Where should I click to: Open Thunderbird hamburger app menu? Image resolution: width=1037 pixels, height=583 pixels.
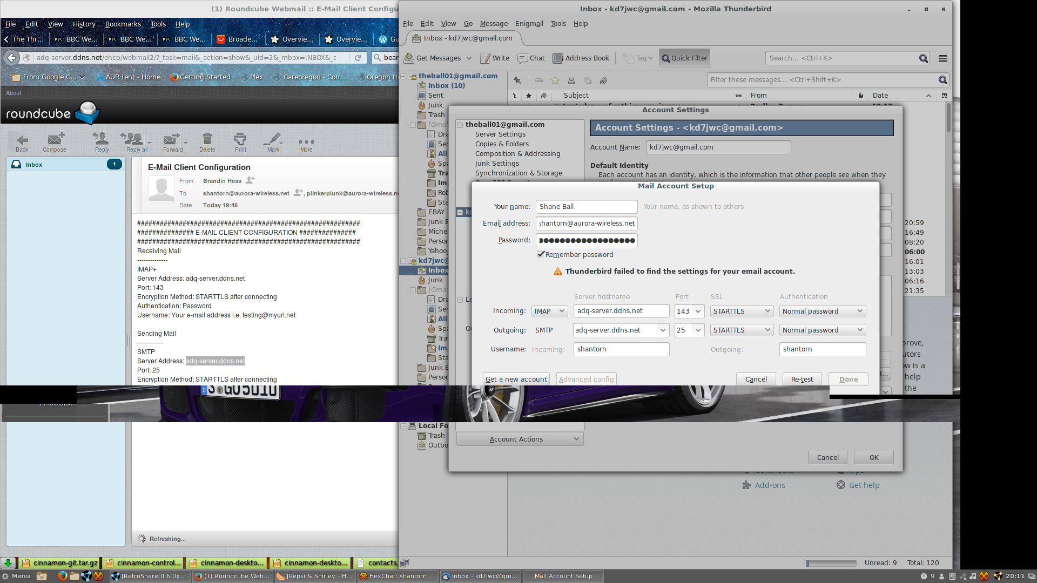click(x=943, y=58)
